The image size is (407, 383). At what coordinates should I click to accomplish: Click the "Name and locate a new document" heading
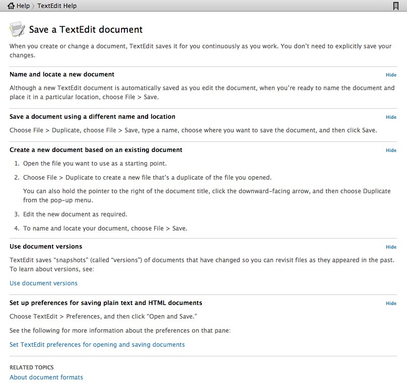click(x=62, y=74)
